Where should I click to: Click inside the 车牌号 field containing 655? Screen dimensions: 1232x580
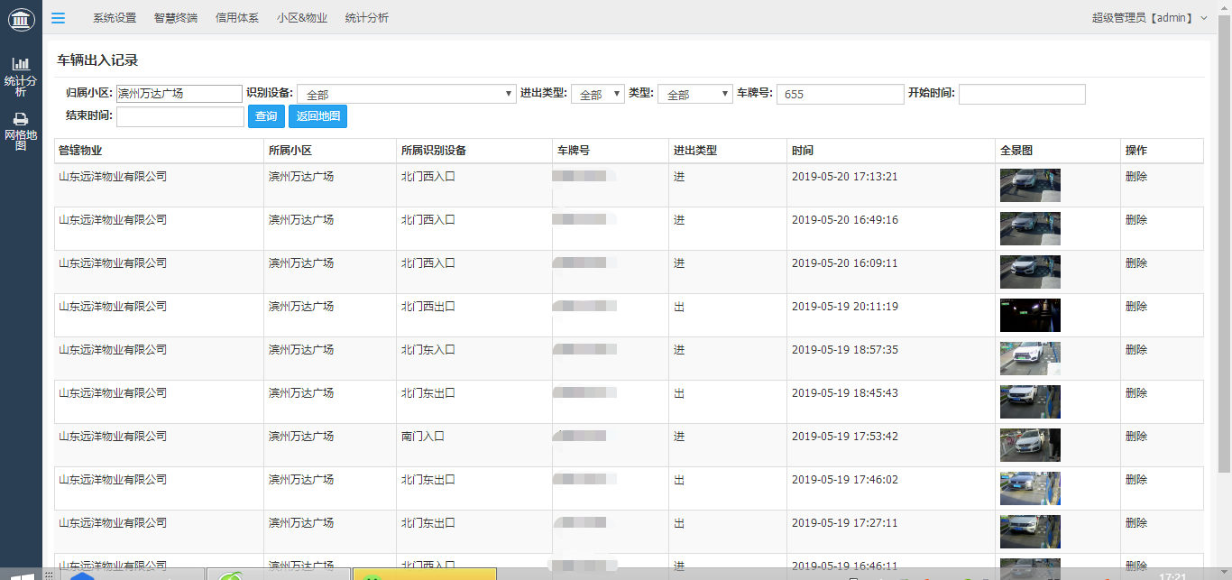(840, 95)
